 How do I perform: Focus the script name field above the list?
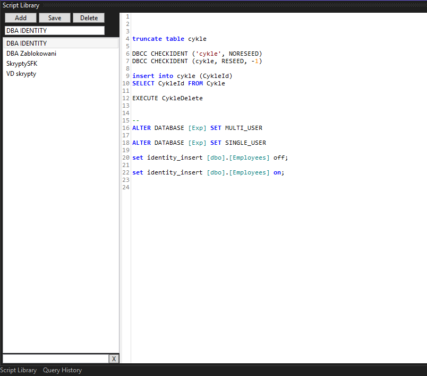click(55, 31)
